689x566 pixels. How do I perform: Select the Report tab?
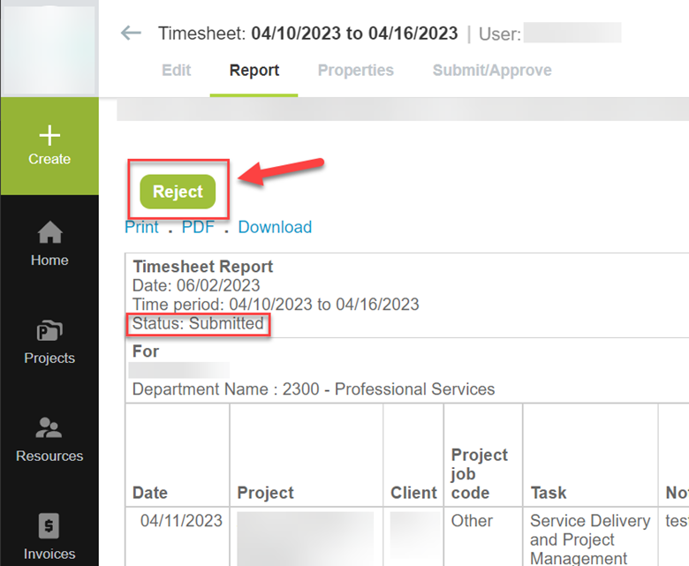(254, 71)
